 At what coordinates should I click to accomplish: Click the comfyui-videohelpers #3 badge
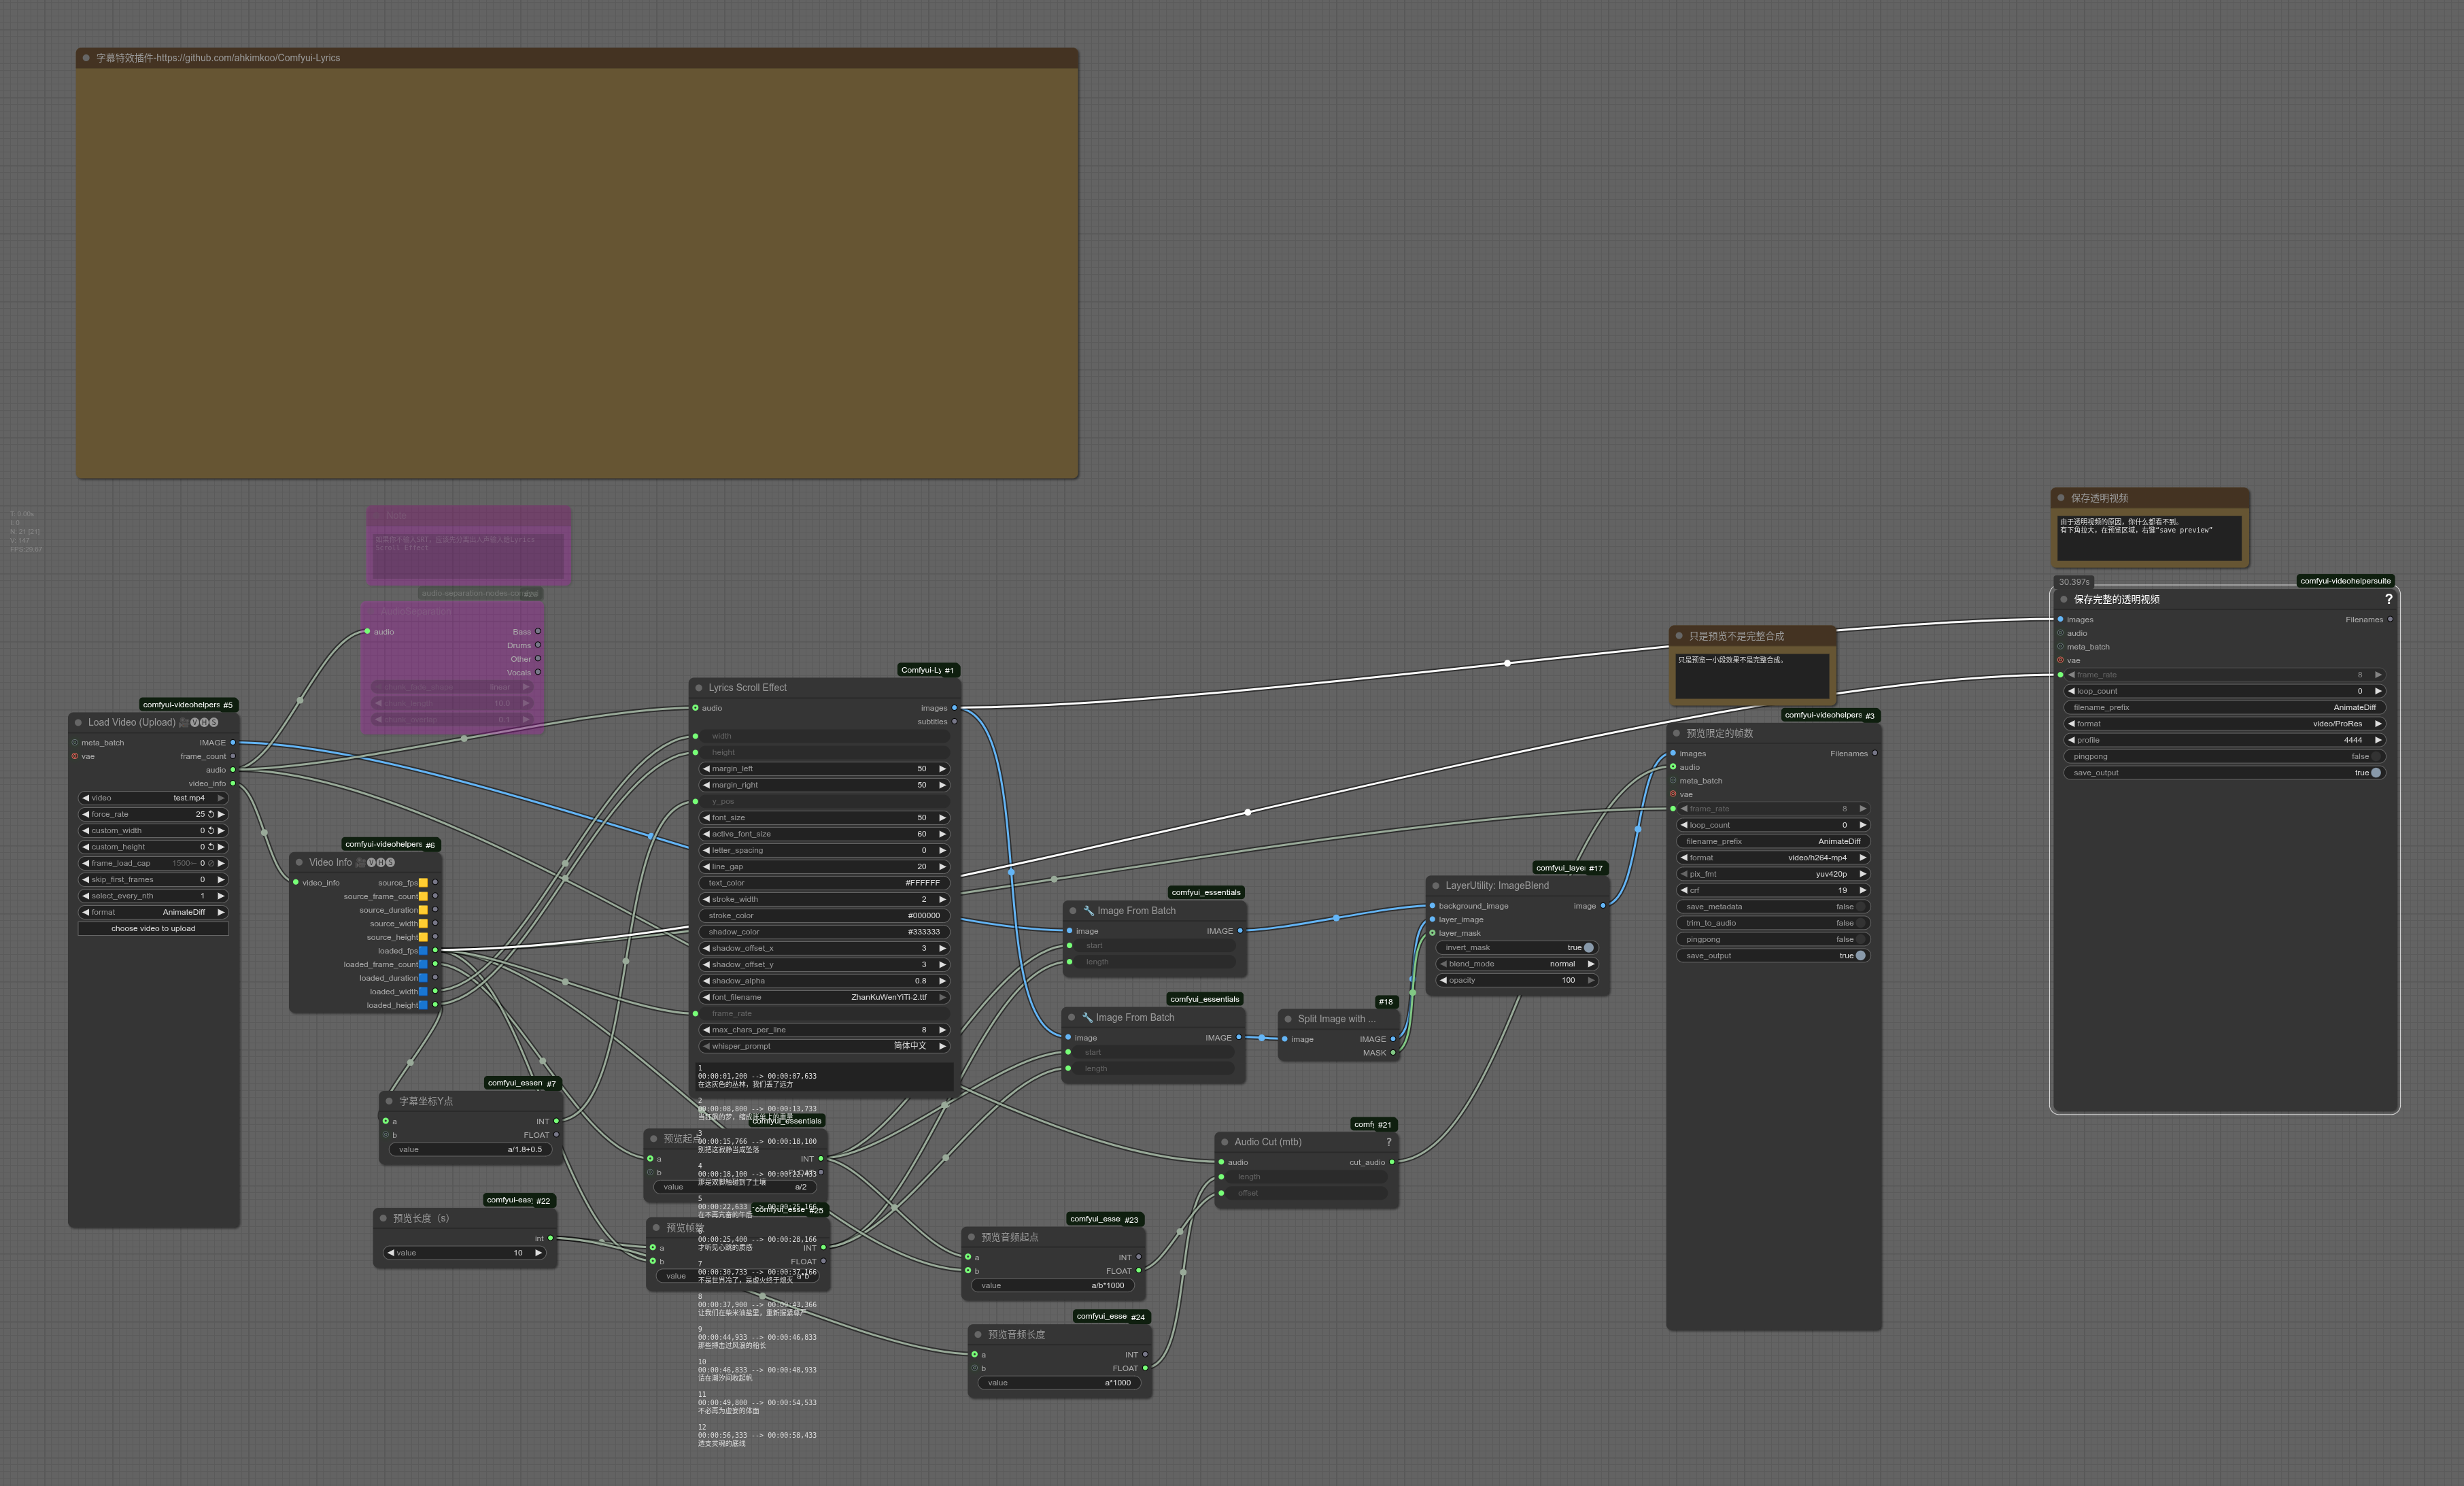pyautogui.click(x=1830, y=715)
